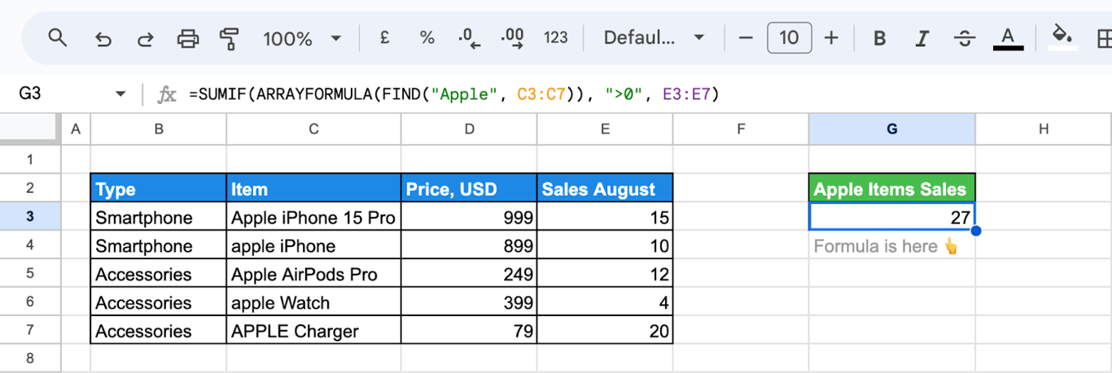This screenshot has width=1112, height=373.
Task: Select column F header
Action: point(741,128)
